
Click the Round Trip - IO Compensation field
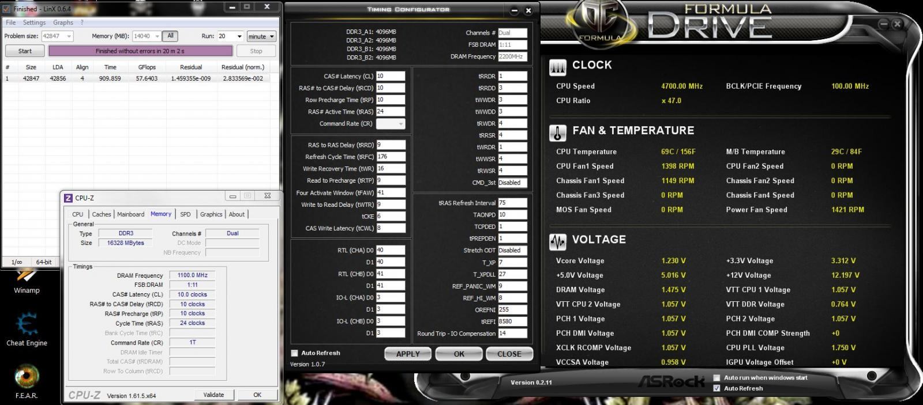(512, 334)
